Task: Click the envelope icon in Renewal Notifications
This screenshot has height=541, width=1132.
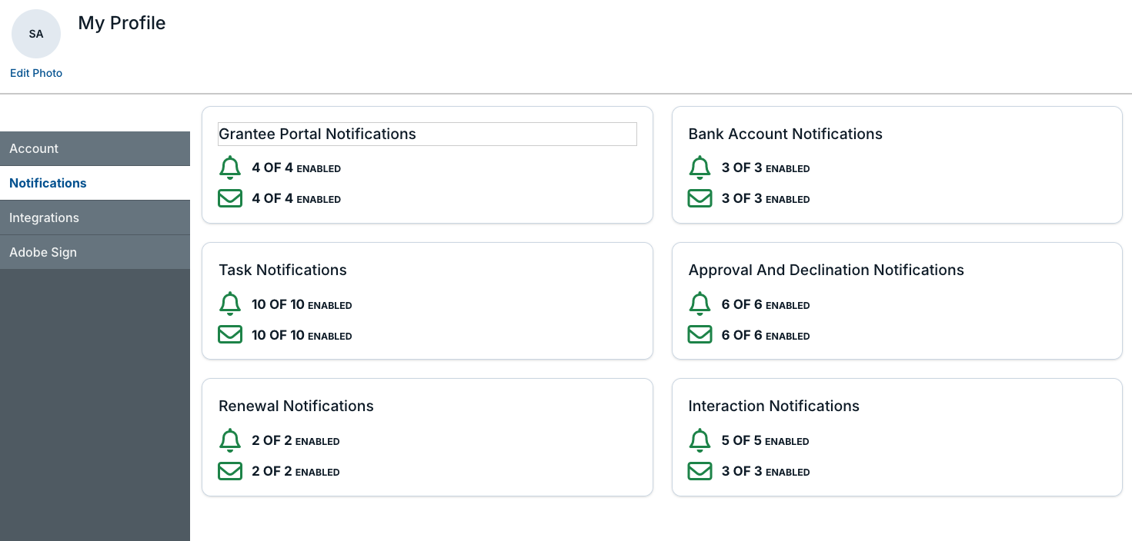Action: point(230,471)
